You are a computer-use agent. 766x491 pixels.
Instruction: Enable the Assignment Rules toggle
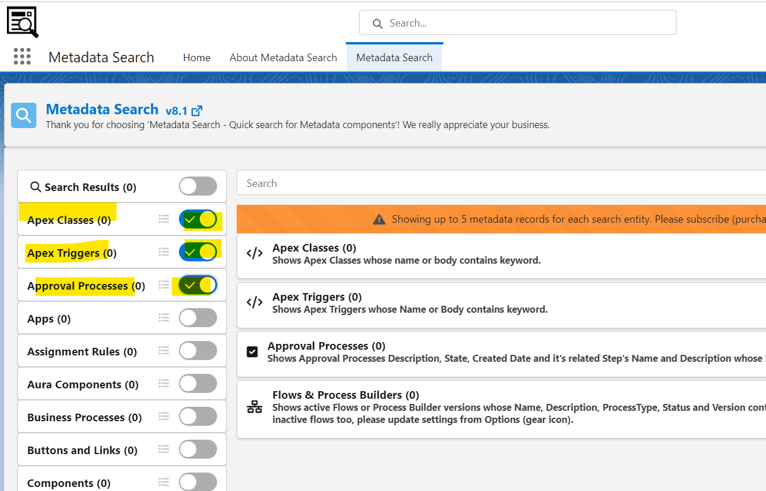(198, 351)
